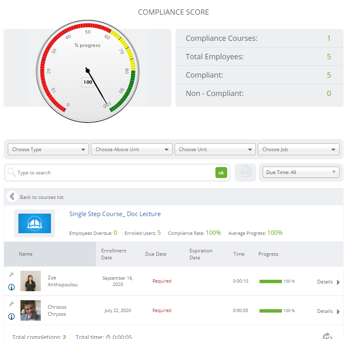
Task: Click the 0:00:10 time value
Action: coord(240,281)
